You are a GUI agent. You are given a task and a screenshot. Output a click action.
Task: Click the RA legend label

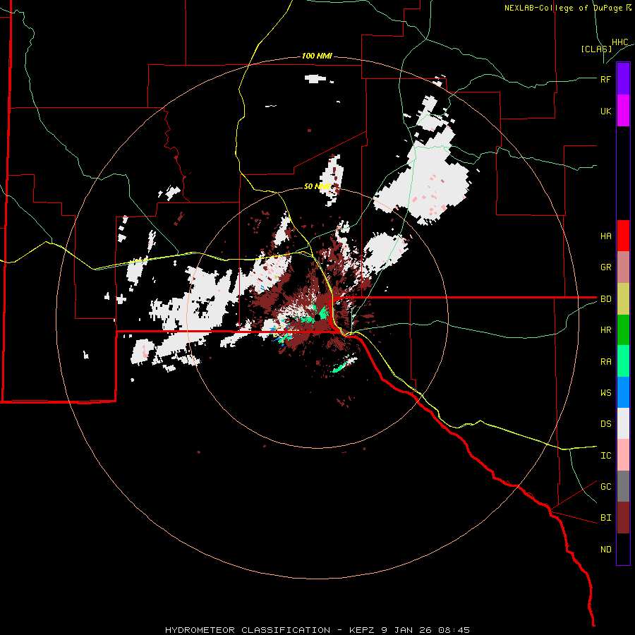point(605,362)
